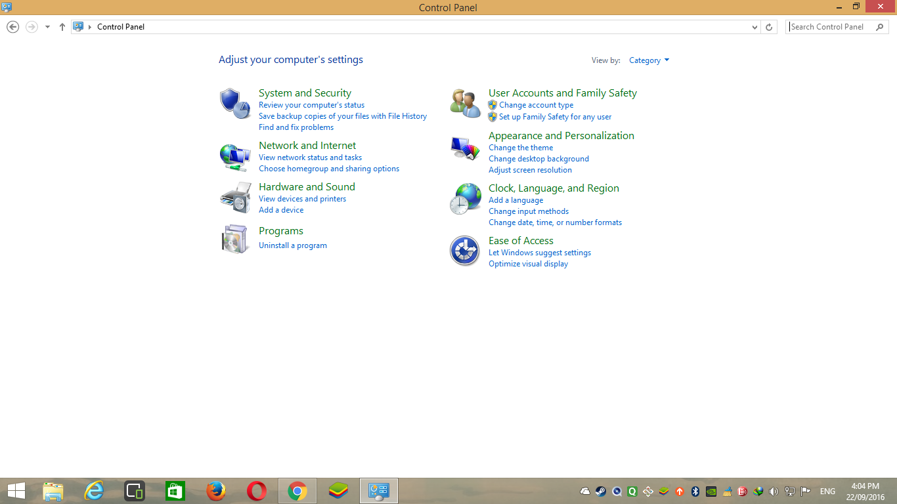Screen dimensions: 897x504
Task: Click the Programs category icon
Action: 235,239
